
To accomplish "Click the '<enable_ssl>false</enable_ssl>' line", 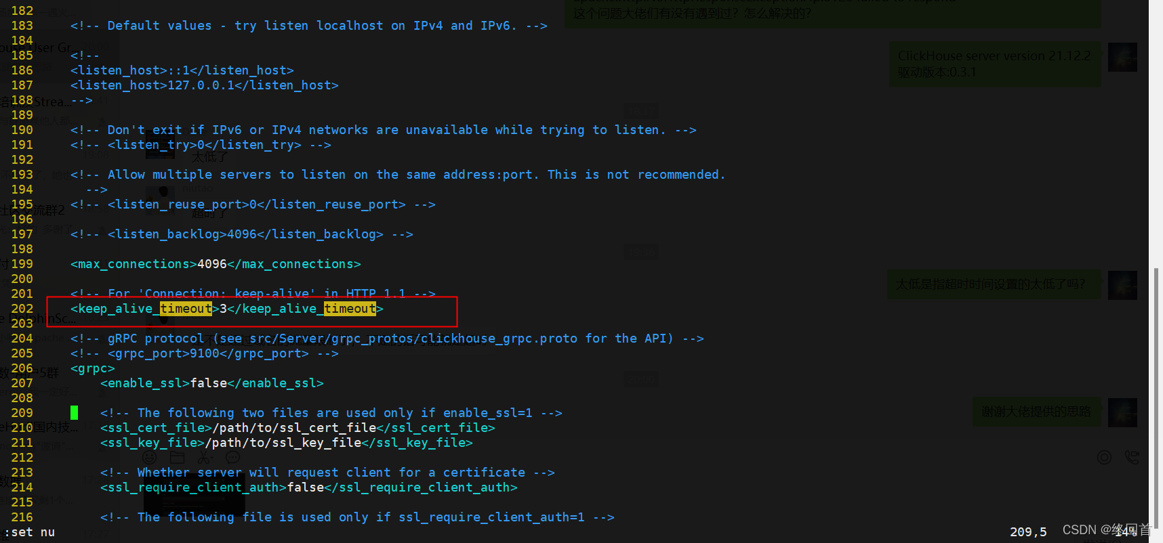I will [212, 383].
